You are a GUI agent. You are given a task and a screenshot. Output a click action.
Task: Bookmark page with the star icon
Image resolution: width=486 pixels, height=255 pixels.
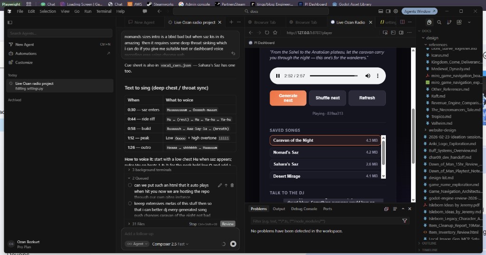tap(275, 33)
